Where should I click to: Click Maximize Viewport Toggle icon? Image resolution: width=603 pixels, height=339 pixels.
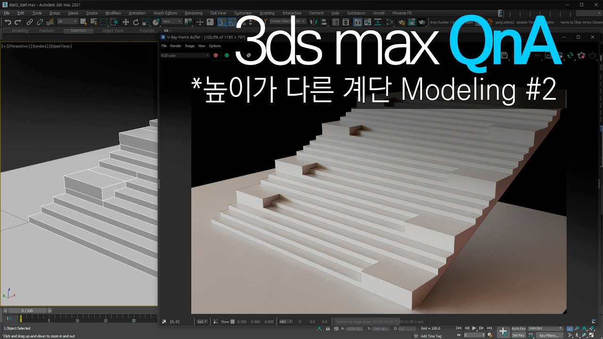[x=591, y=335]
